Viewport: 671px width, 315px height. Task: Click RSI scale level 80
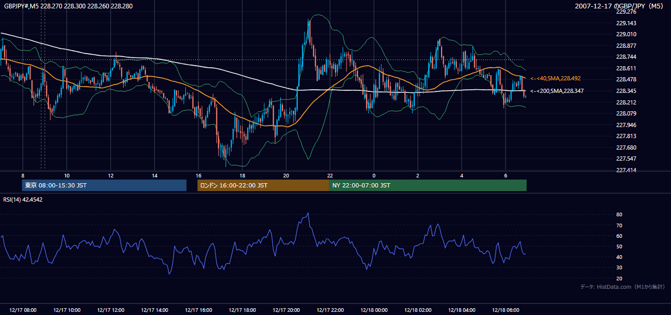click(619, 215)
